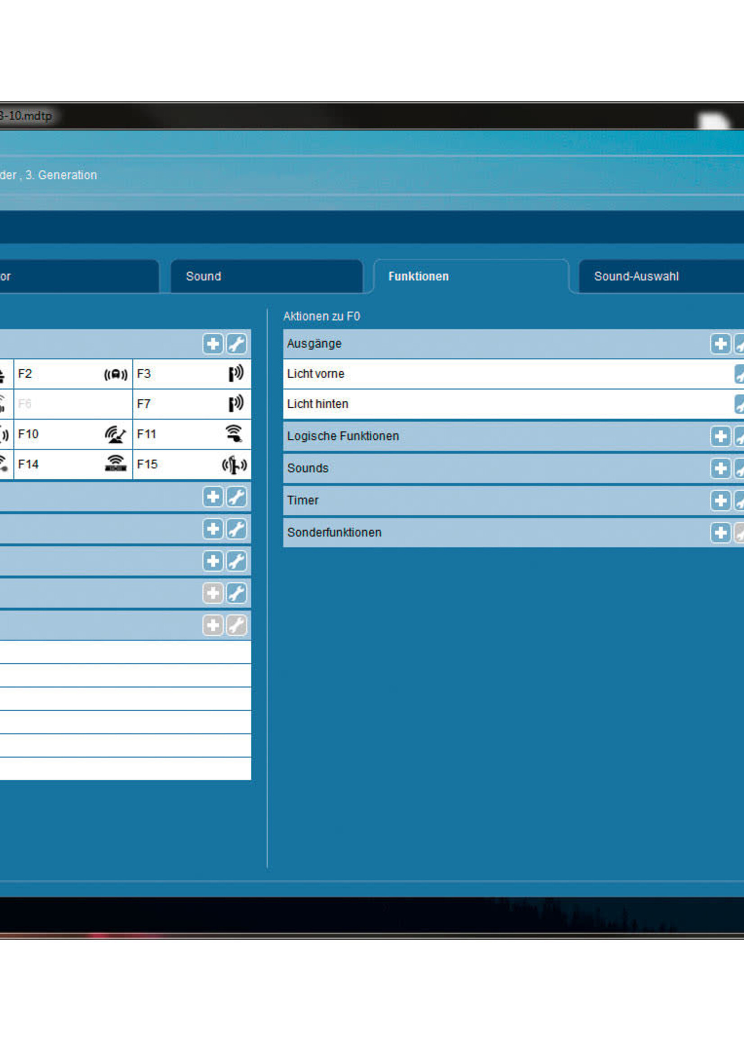Image resolution: width=744 pixels, height=1041 pixels.
Task: Add a new entry under Logische Funktionen
Action: tap(720, 436)
